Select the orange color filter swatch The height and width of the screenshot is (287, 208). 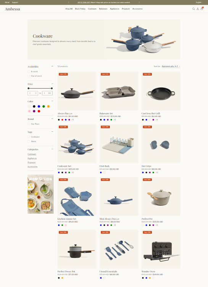(48, 106)
